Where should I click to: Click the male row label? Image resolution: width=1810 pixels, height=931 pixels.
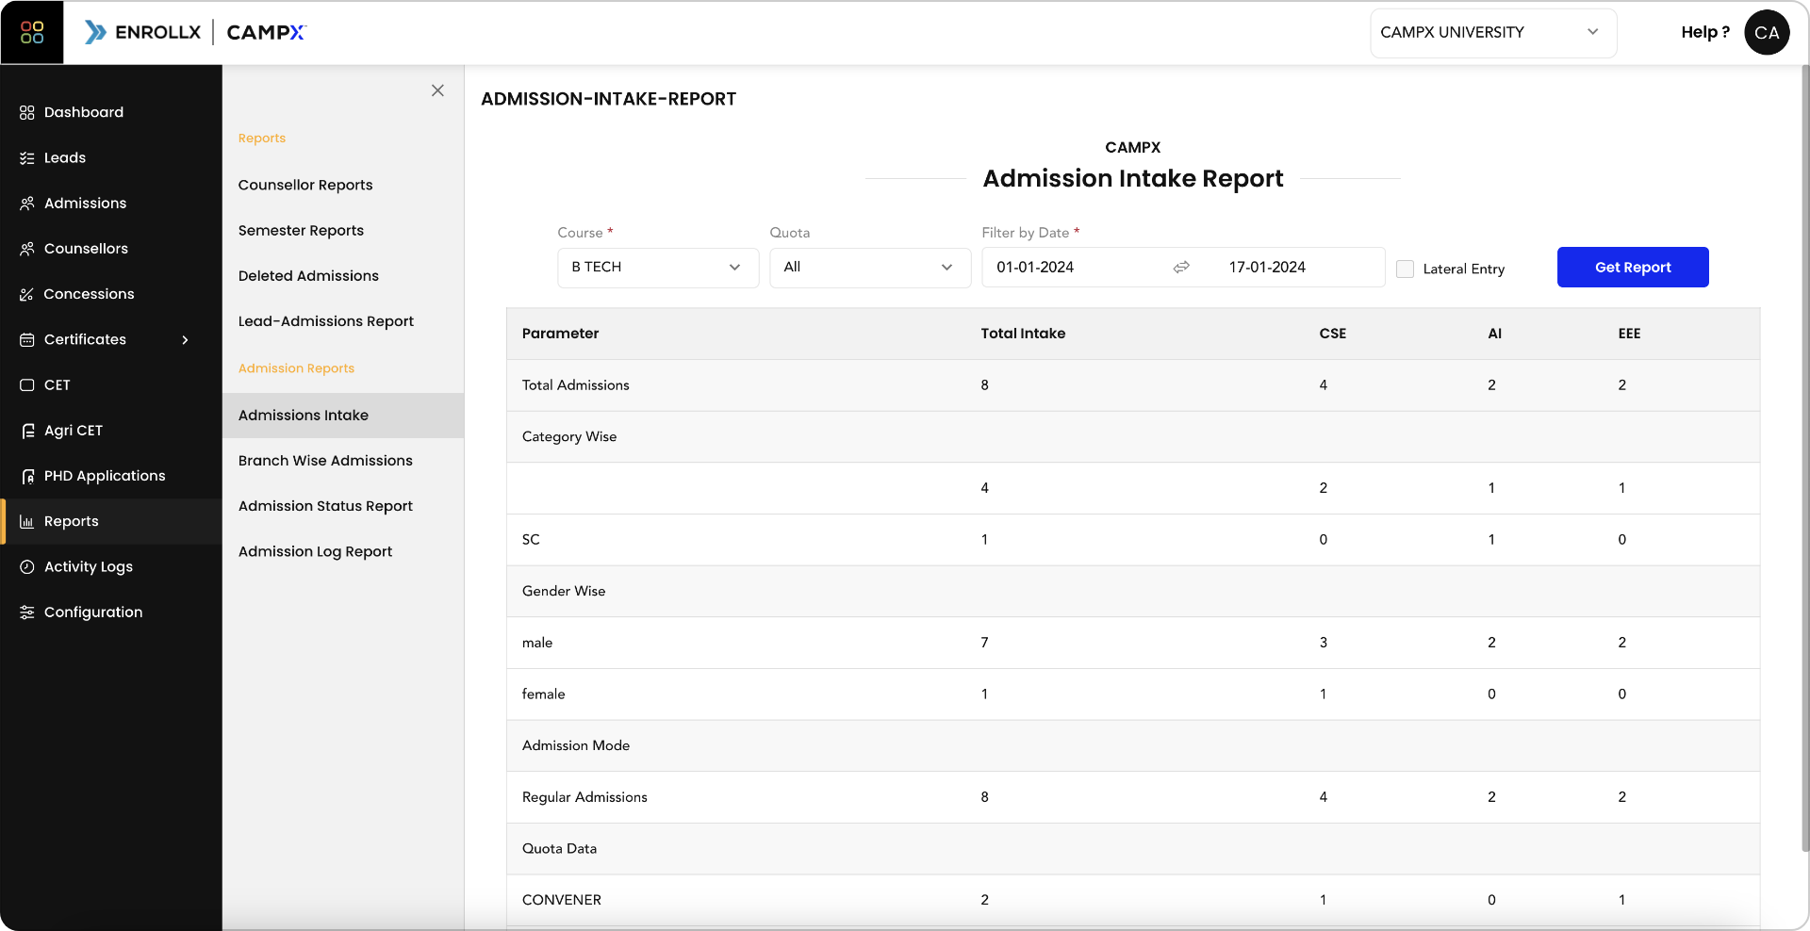[x=537, y=643]
